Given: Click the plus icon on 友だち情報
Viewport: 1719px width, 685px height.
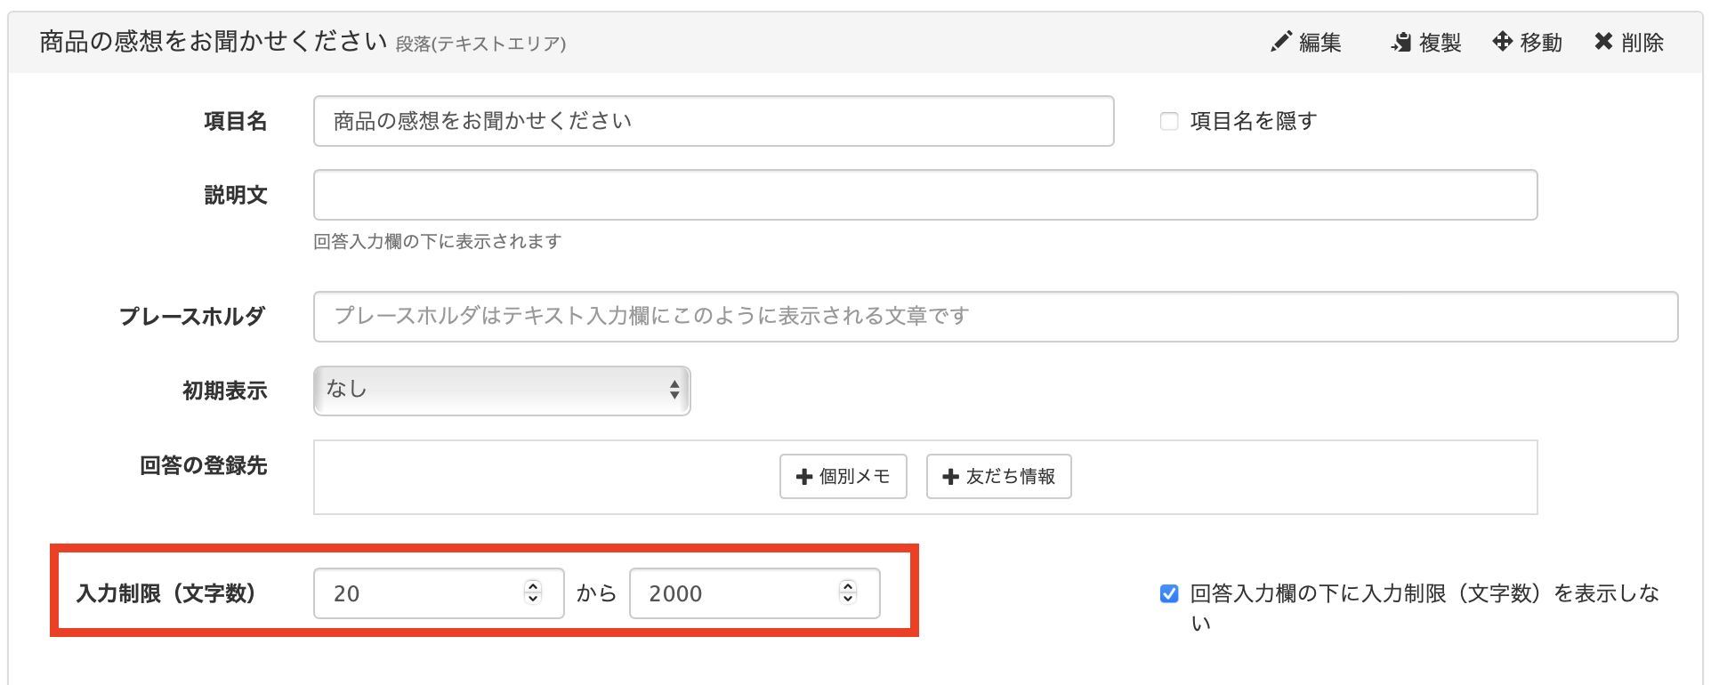Looking at the screenshot, I should tap(950, 477).
